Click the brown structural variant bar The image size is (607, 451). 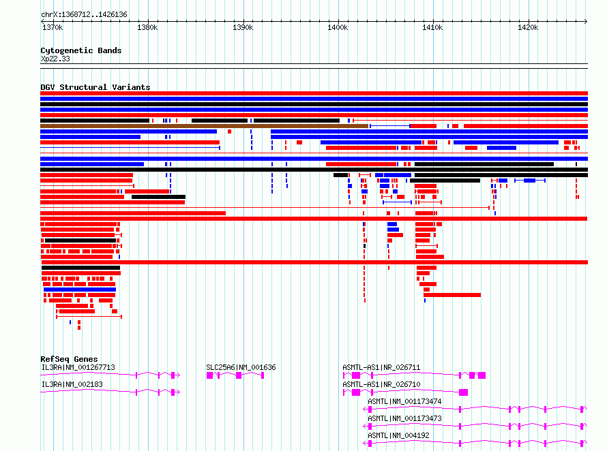click(x=204, y=126)
